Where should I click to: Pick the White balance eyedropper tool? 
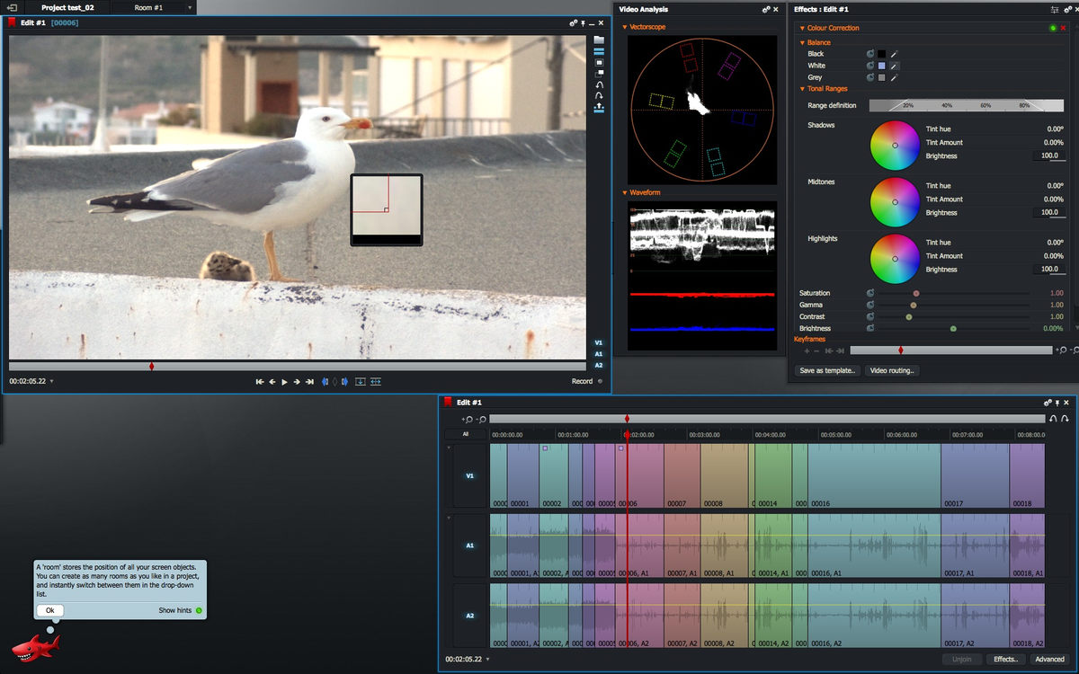pos(895,66)
